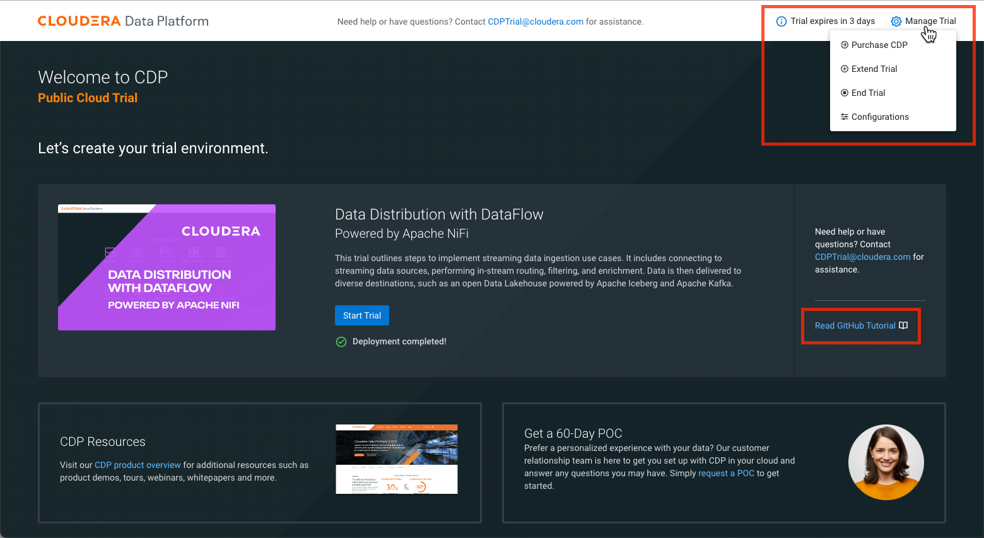
Task: Click the green deployment completed checkmark
Action: point(341,342)
